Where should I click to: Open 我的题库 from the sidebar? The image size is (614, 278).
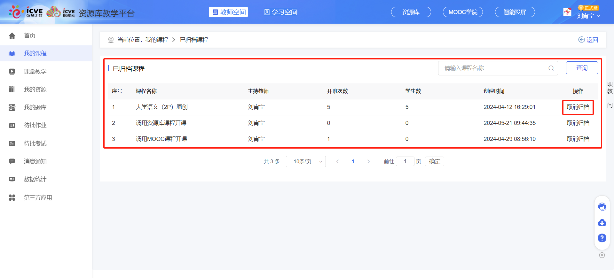point(35,107)
